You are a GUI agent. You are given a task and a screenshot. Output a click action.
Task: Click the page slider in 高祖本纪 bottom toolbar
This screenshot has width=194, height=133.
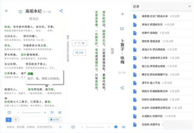pos(32,113)
